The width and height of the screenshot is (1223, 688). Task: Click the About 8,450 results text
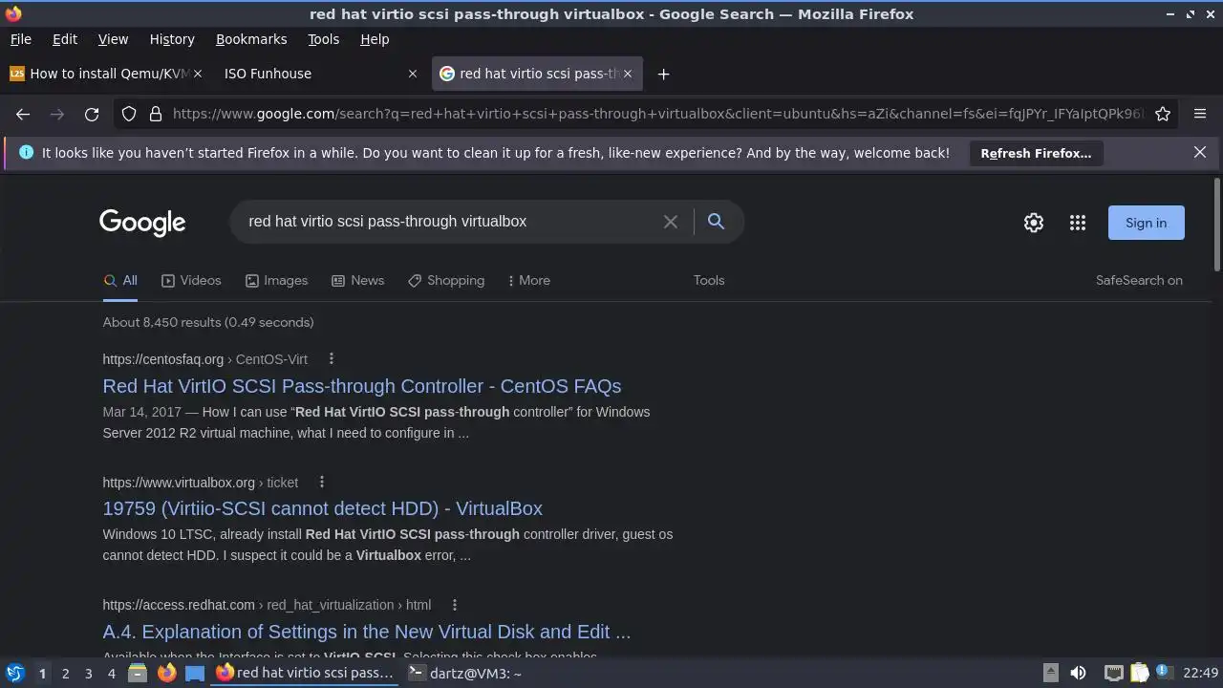208,322
